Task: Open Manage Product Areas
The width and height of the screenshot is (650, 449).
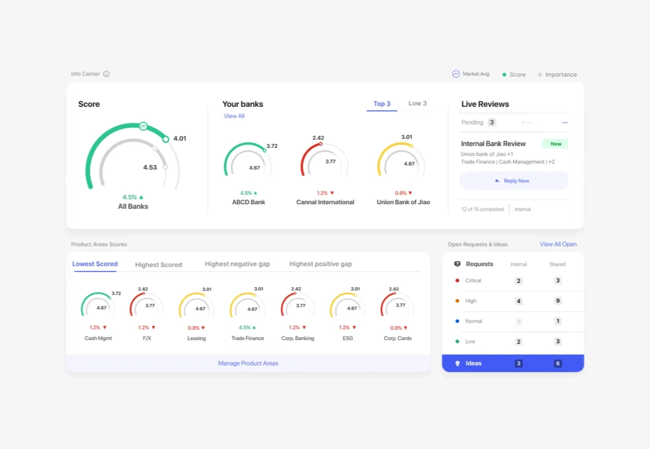Action: click(x=248, y=363)
